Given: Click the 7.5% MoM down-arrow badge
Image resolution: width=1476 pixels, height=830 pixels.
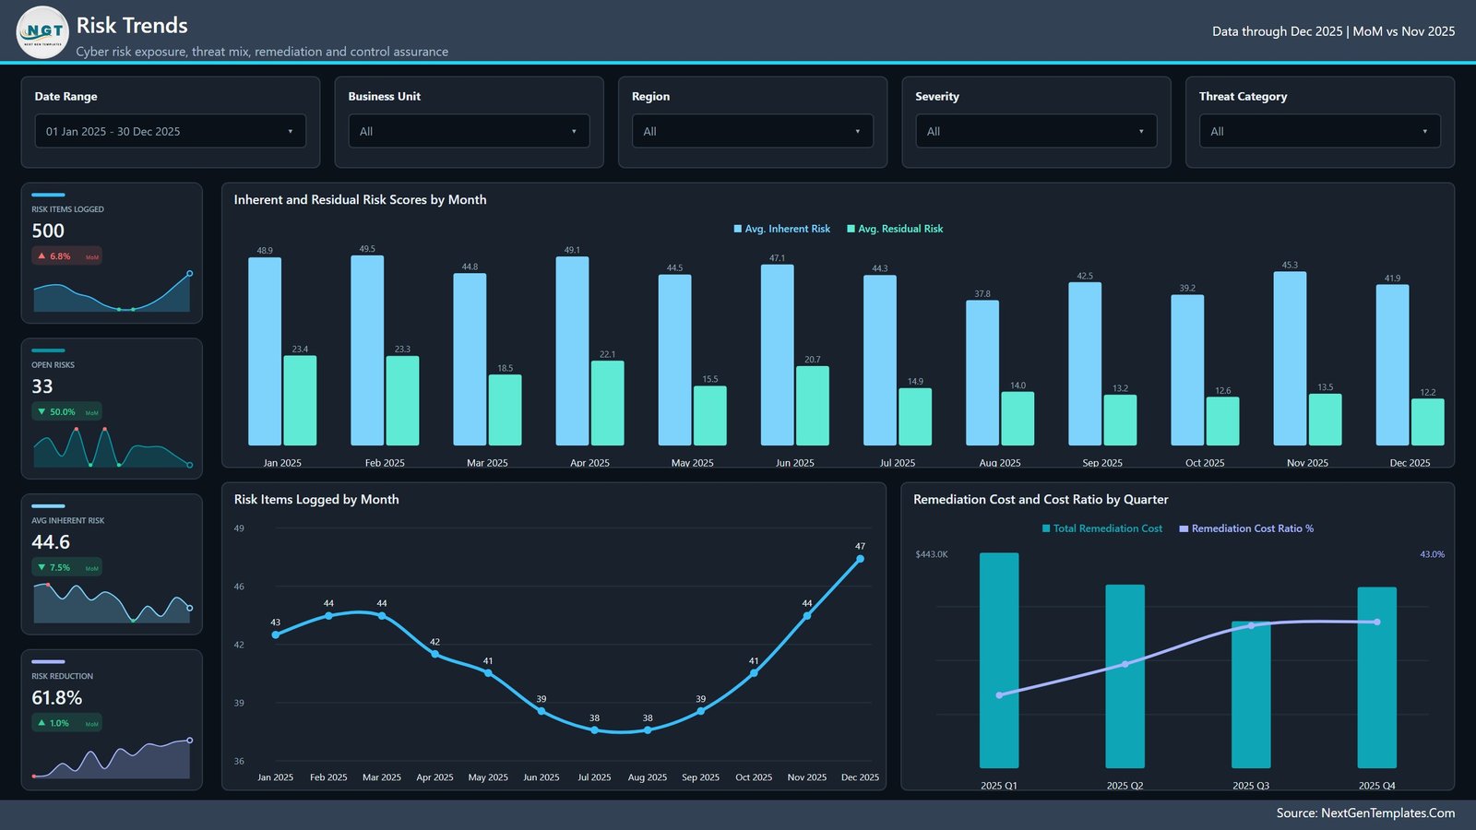Looking at the screenshot, I should pyautogui.click(x=66, y=568).
